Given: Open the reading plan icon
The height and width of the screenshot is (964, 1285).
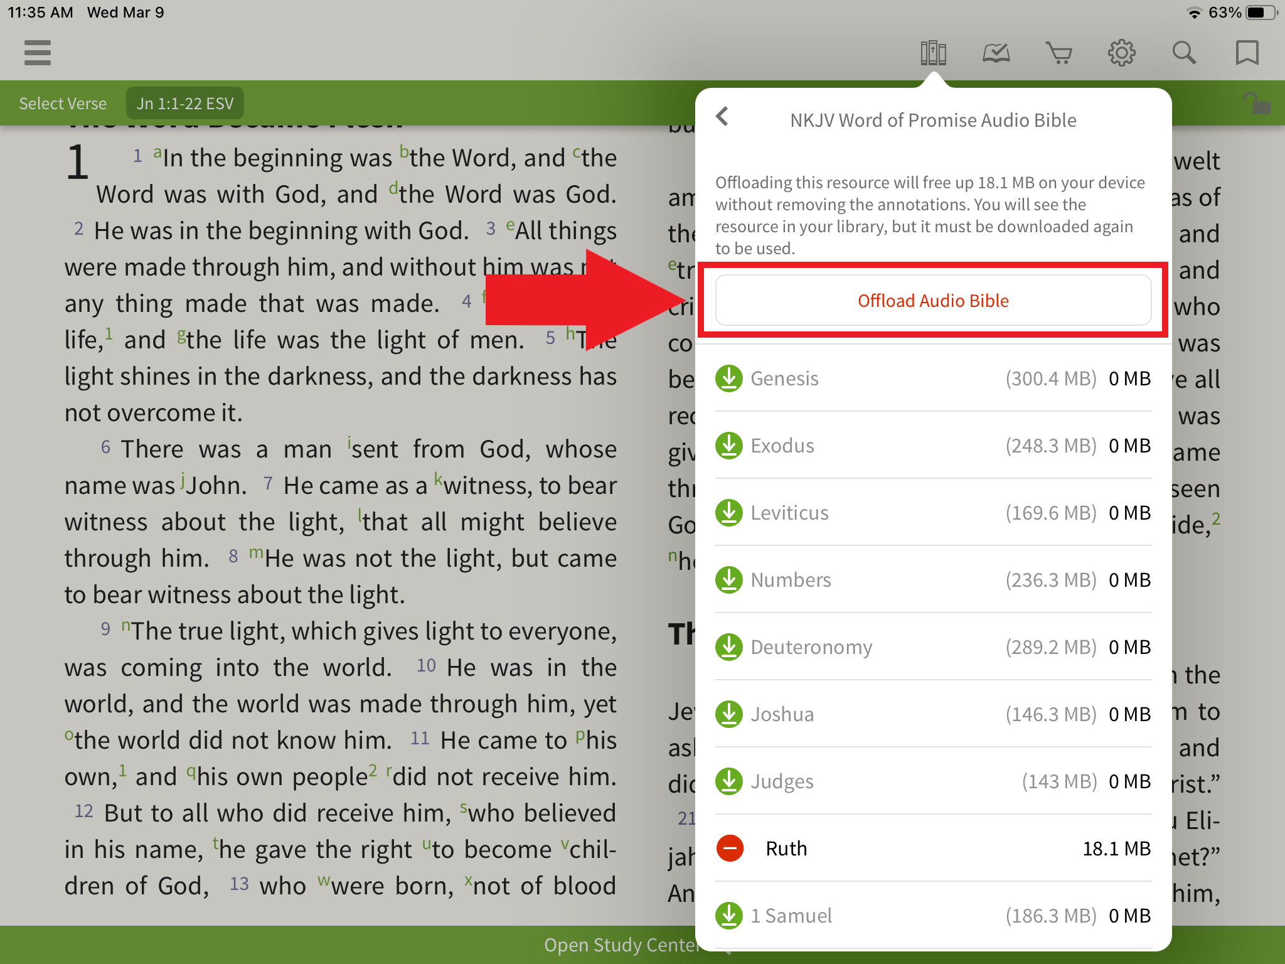Looking at the screenshot, I should 996,53.
